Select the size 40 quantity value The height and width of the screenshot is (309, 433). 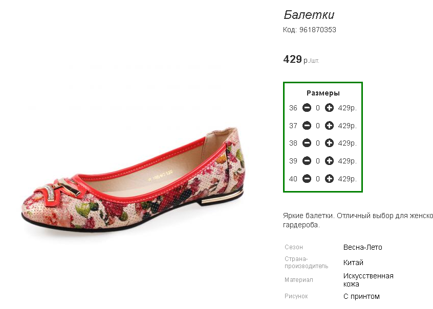(317, 179)
